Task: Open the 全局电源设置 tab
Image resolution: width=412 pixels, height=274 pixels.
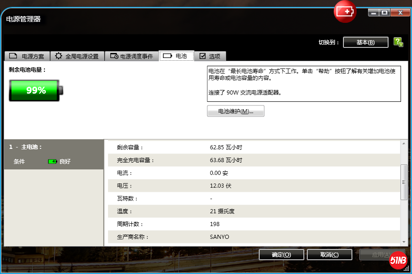Action: [77, 56]
